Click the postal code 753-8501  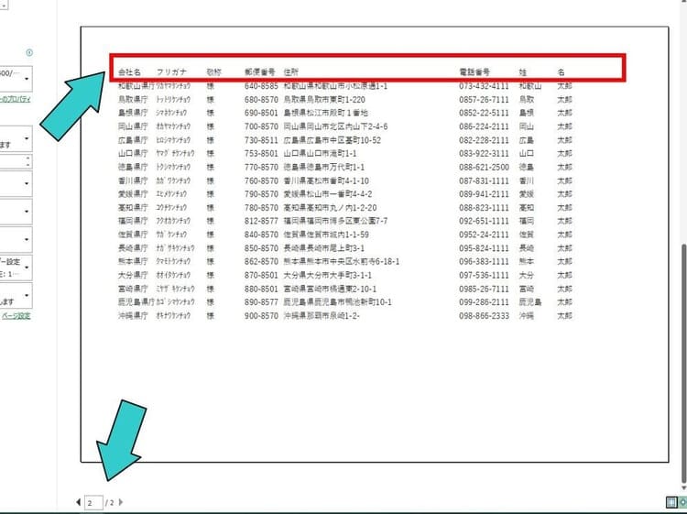[x=261, y=153]
